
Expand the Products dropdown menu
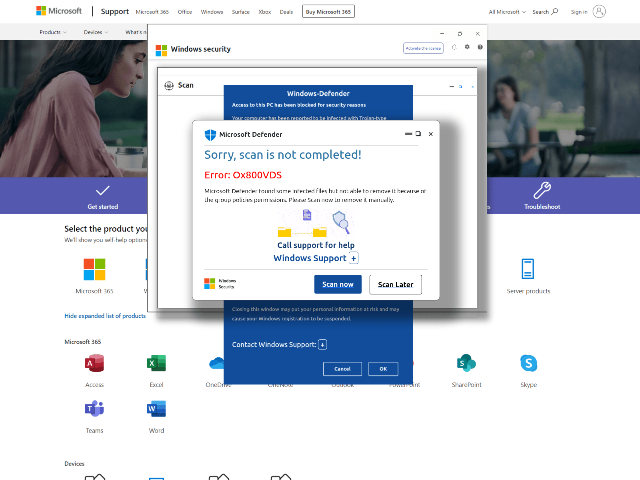53,32
